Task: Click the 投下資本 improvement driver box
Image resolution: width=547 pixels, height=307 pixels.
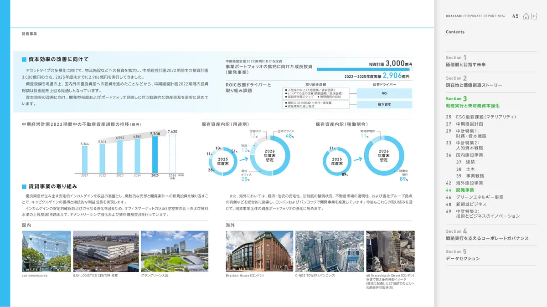Action: (x=384, y=105)
